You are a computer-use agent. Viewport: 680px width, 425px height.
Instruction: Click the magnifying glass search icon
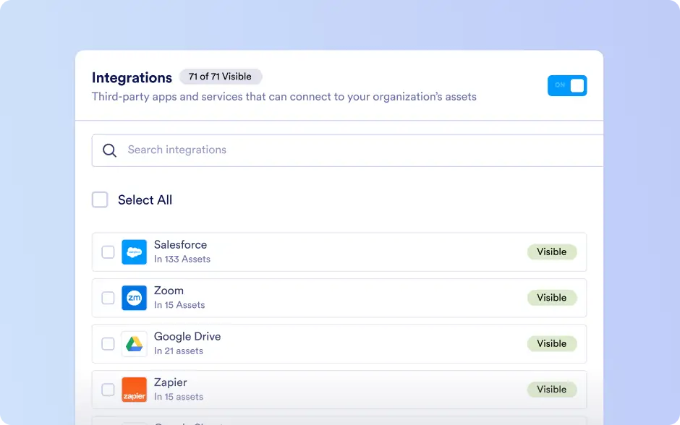[109, 150]
